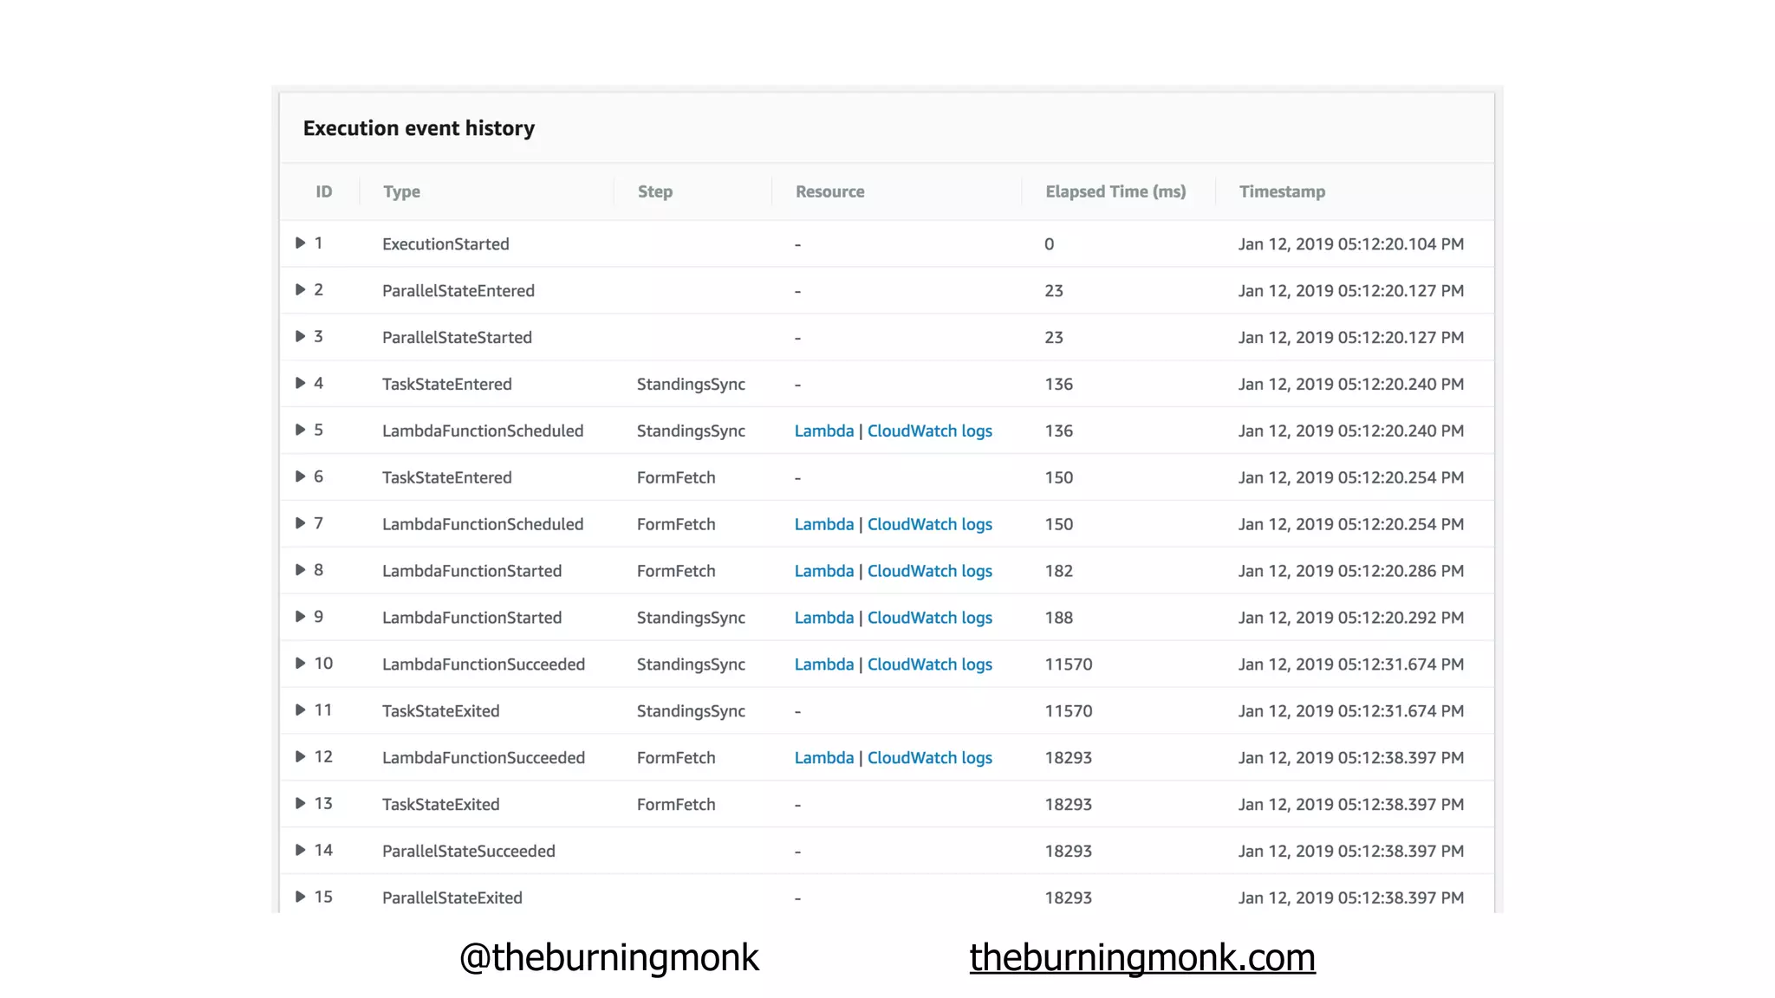Expand event 14 ParallelStateSucceeded
This screenshot has width=1775, height=998.
300,852
